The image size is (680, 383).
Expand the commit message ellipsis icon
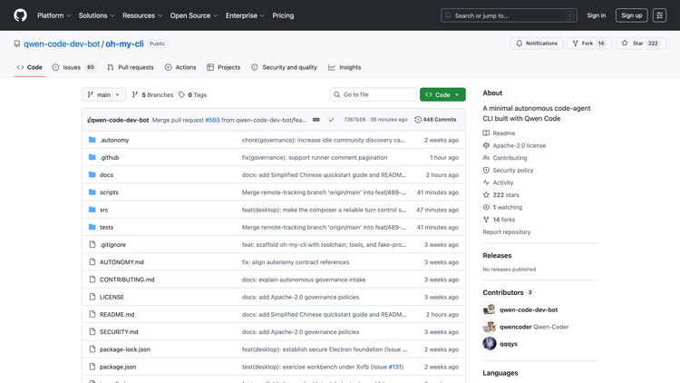pyautogui.click(x=316, y=120)
